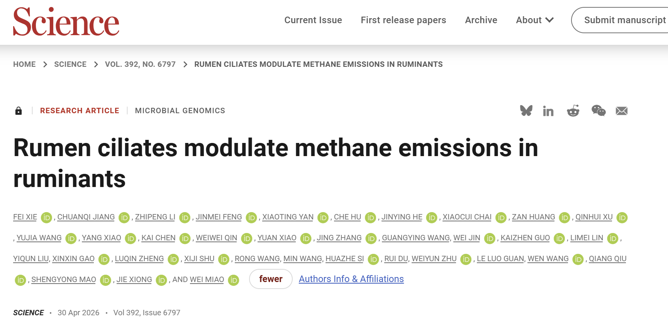Collapse author list with fewer button
The height and width of the screenshot is (323, 668).
271,279
